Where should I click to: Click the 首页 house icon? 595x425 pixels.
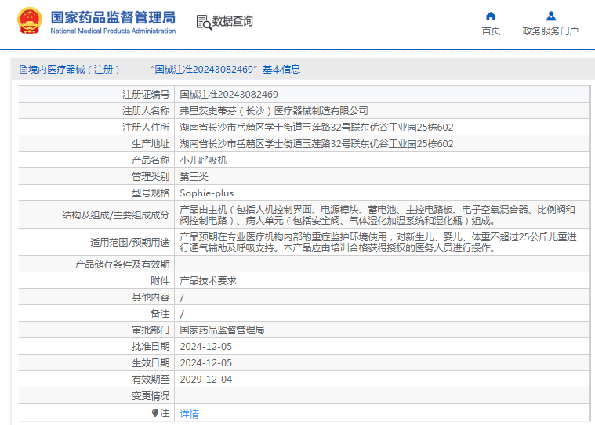491,16
